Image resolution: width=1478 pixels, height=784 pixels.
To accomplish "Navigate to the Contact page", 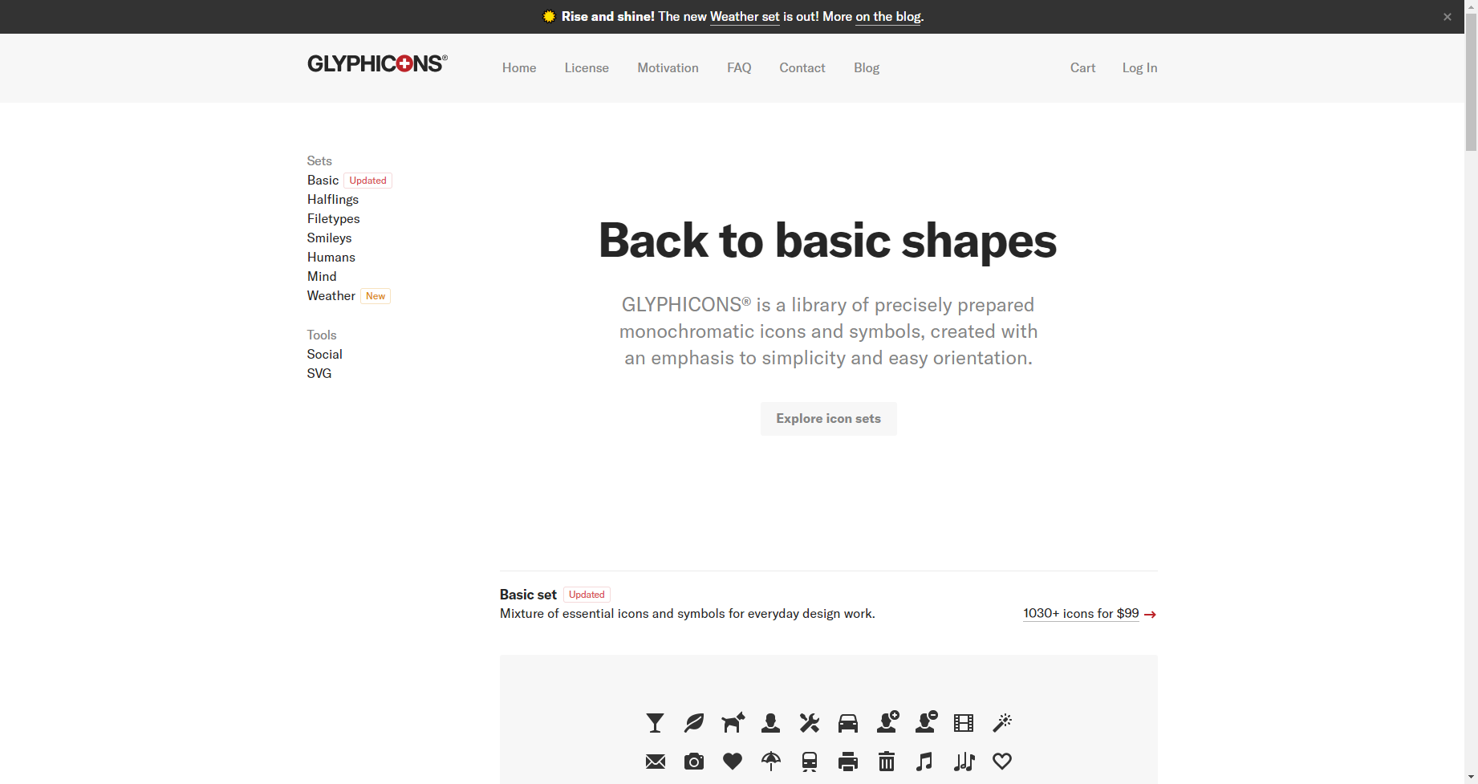I will [x=802, y=68].
